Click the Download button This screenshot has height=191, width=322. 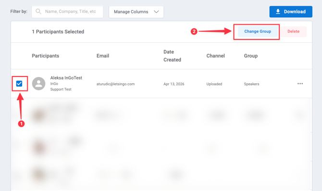(291, 12)
